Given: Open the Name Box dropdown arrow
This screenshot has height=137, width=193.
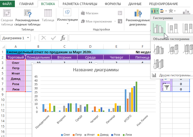Looking at the screenshot, I should click(x=28, y=38).
